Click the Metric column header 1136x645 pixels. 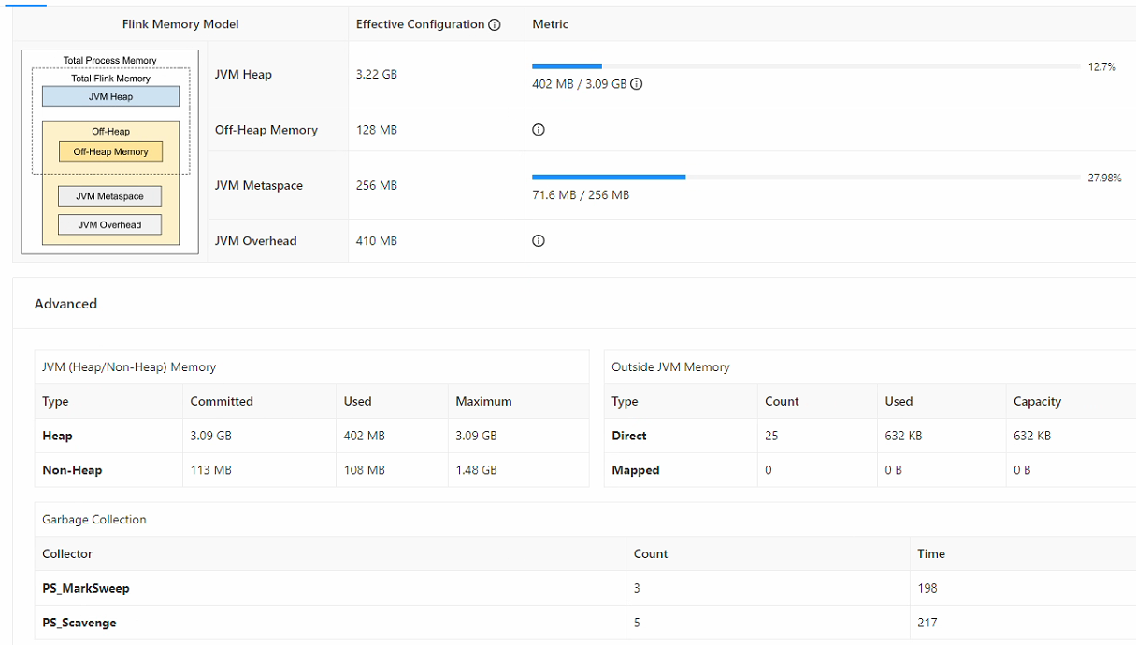pyautogui.click(x=551, y=24)
